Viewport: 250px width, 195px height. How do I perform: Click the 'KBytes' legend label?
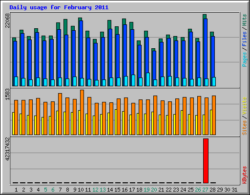pos(245,175)
